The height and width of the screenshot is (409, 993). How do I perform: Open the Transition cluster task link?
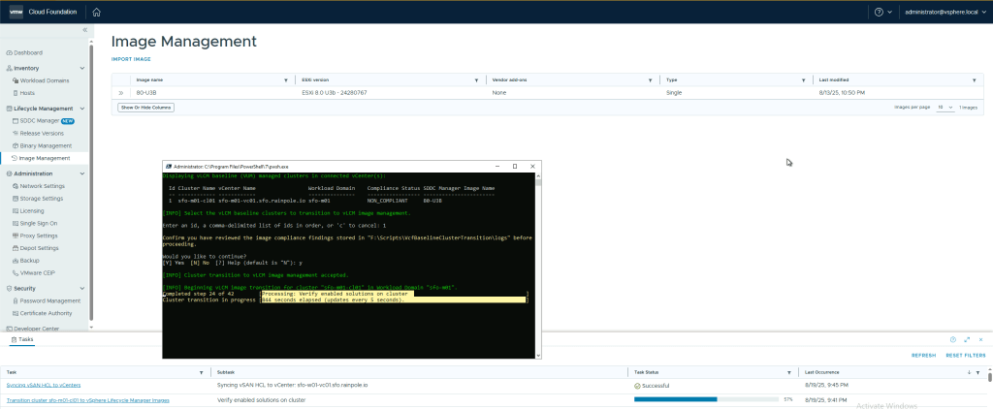click(x=88, y=399)
